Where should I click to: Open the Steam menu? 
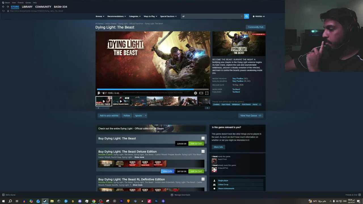[x=7, y=3]
